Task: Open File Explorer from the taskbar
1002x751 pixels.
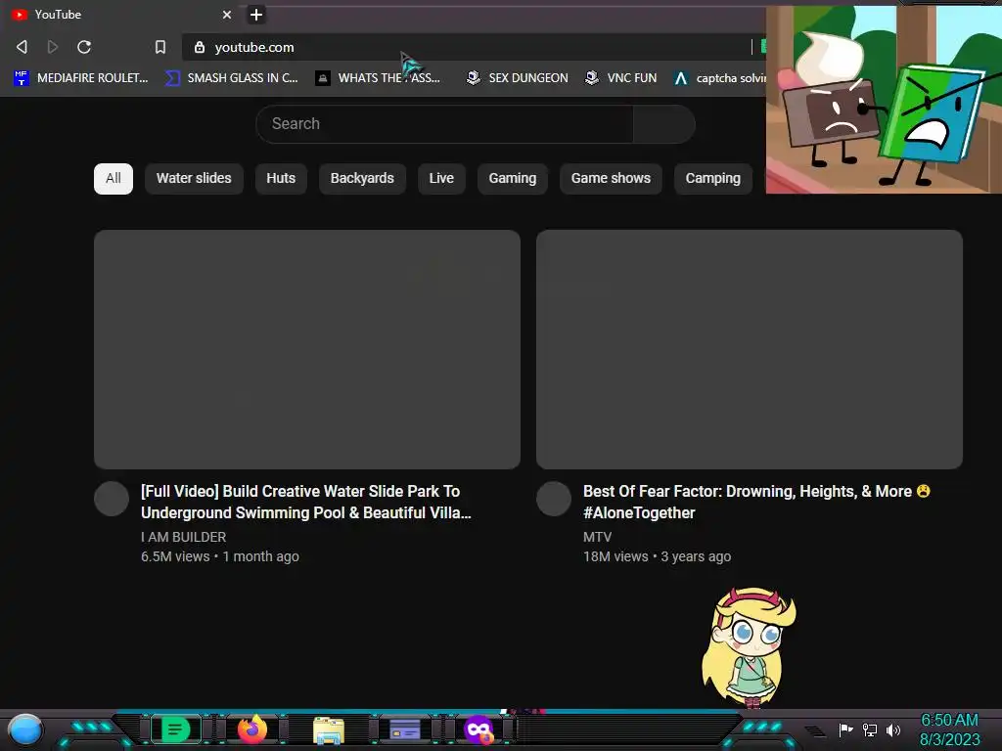Action: [329, 729]
